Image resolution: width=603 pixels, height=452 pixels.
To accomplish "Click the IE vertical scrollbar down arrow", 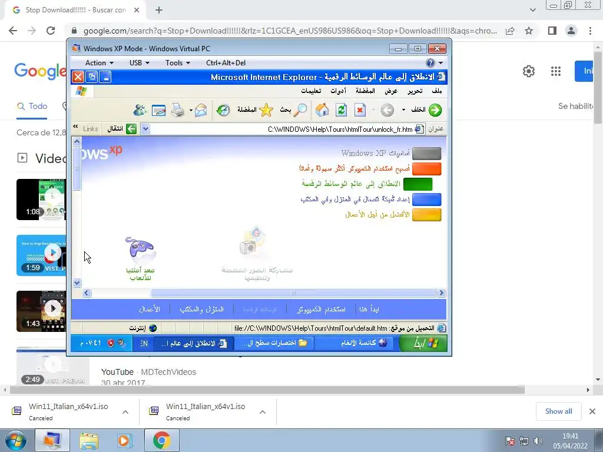I will (x=77, y=283).
